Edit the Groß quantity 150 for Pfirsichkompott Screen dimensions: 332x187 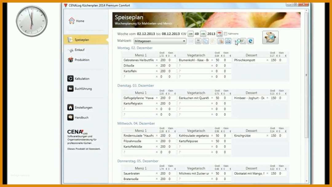274,60
